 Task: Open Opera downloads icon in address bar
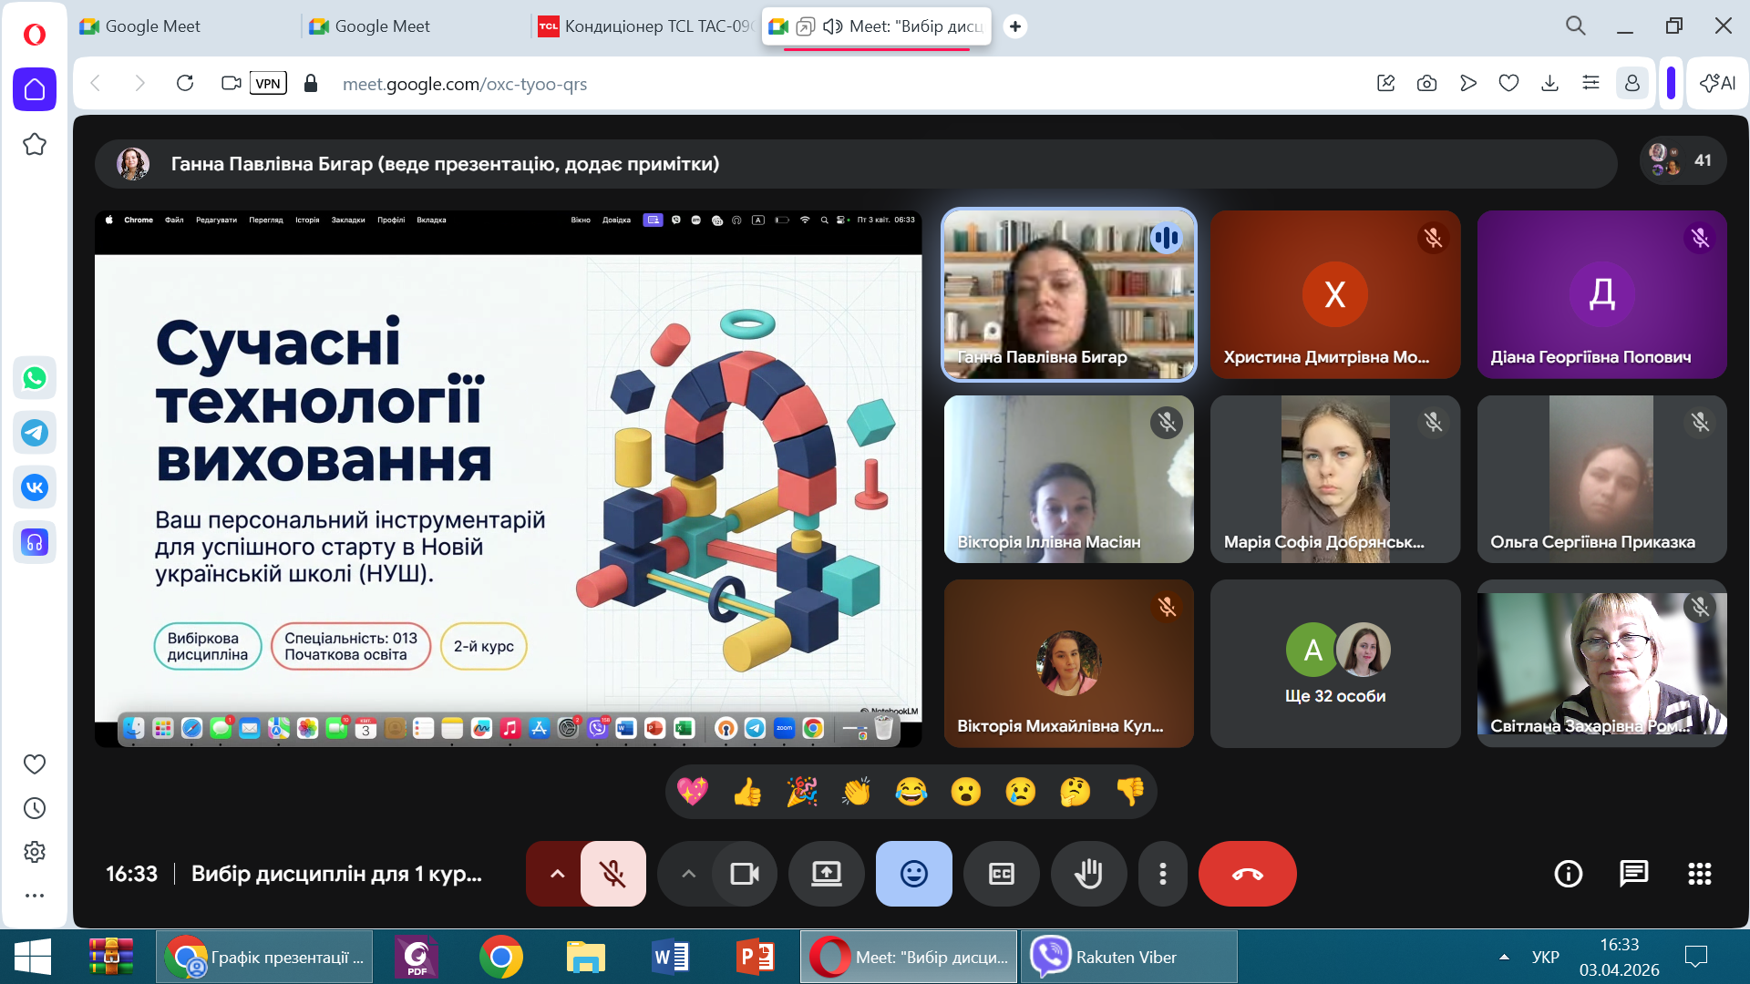tap(1549, 83)
